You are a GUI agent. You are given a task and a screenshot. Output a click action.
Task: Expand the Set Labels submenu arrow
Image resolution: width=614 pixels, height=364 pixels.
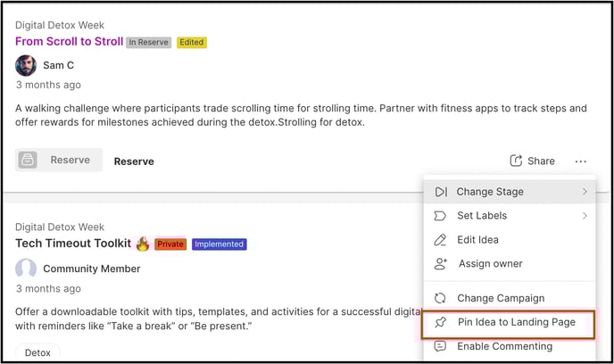(x=585, y=216)
